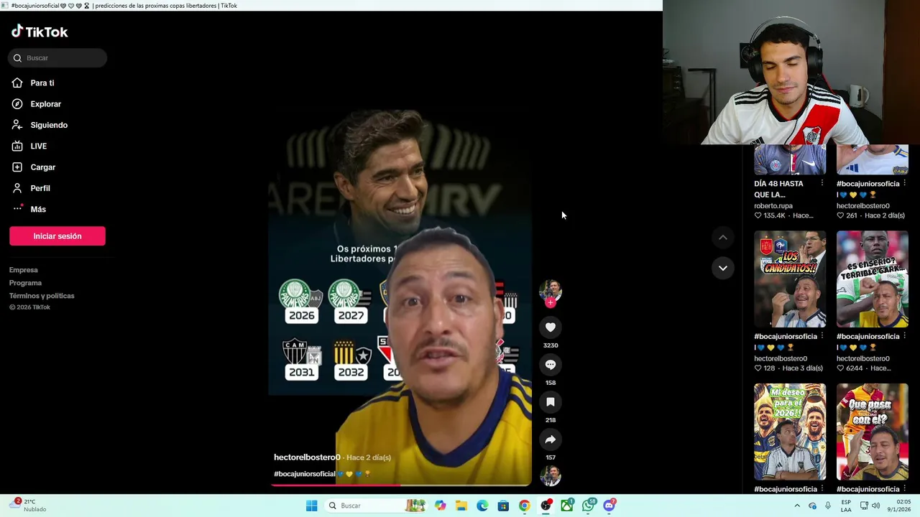Like the video with heart icon

coord(551,327)
